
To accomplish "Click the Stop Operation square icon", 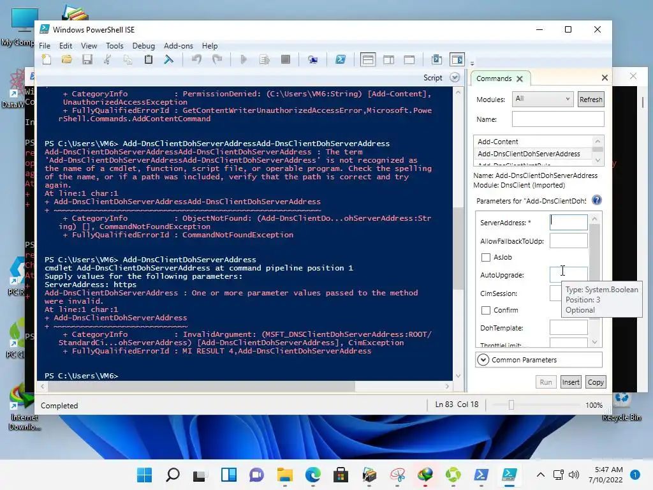I will [x=285, y=59].
